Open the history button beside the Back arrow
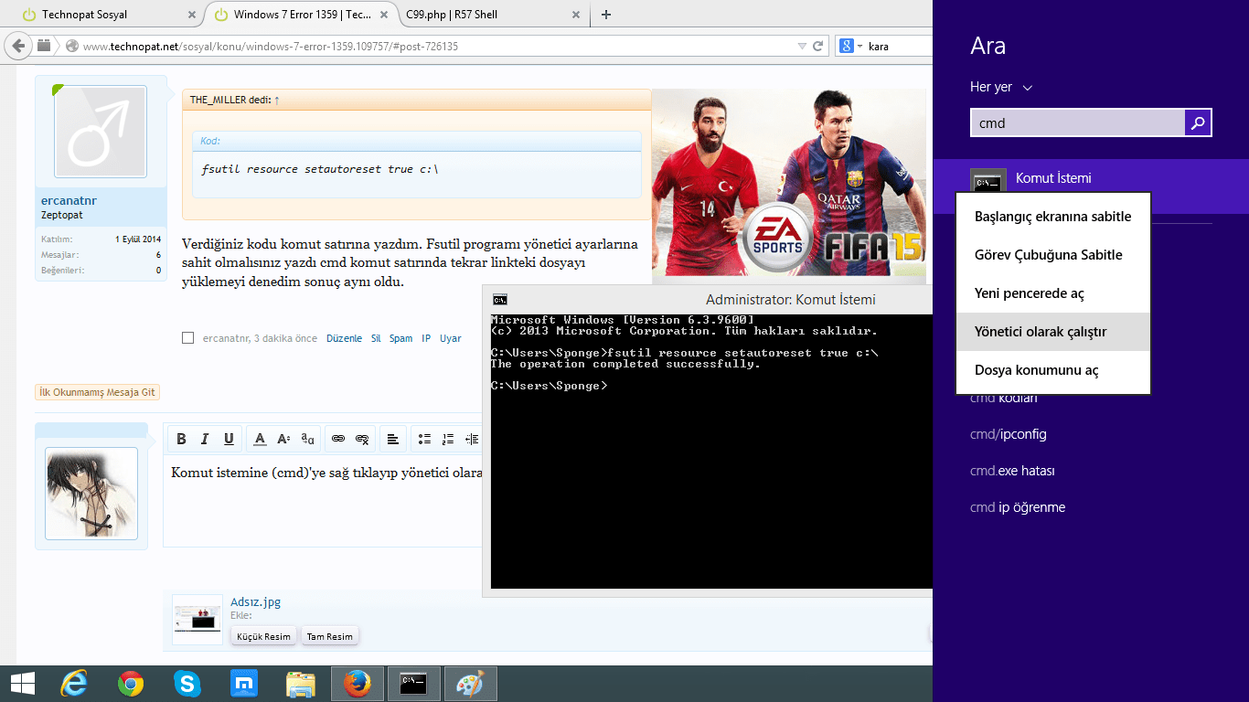This screenshot has width=1249, height=702. click(x=45, y=46)
